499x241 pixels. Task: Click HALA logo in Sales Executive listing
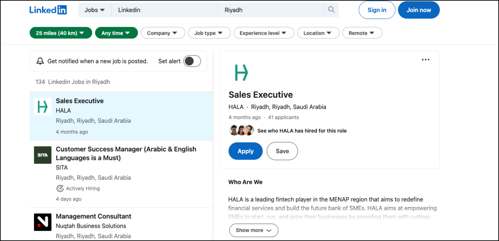(43, 107)
